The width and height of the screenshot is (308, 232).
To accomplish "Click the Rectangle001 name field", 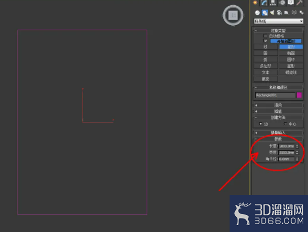I will pos(276,95).
